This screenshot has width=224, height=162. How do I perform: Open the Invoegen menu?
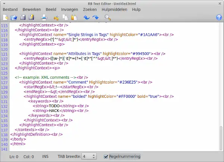tap(69, 9)
